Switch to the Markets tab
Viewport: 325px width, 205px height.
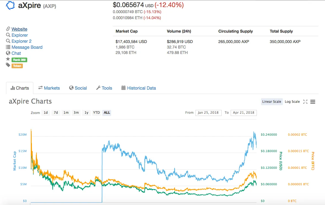(49, 88)
